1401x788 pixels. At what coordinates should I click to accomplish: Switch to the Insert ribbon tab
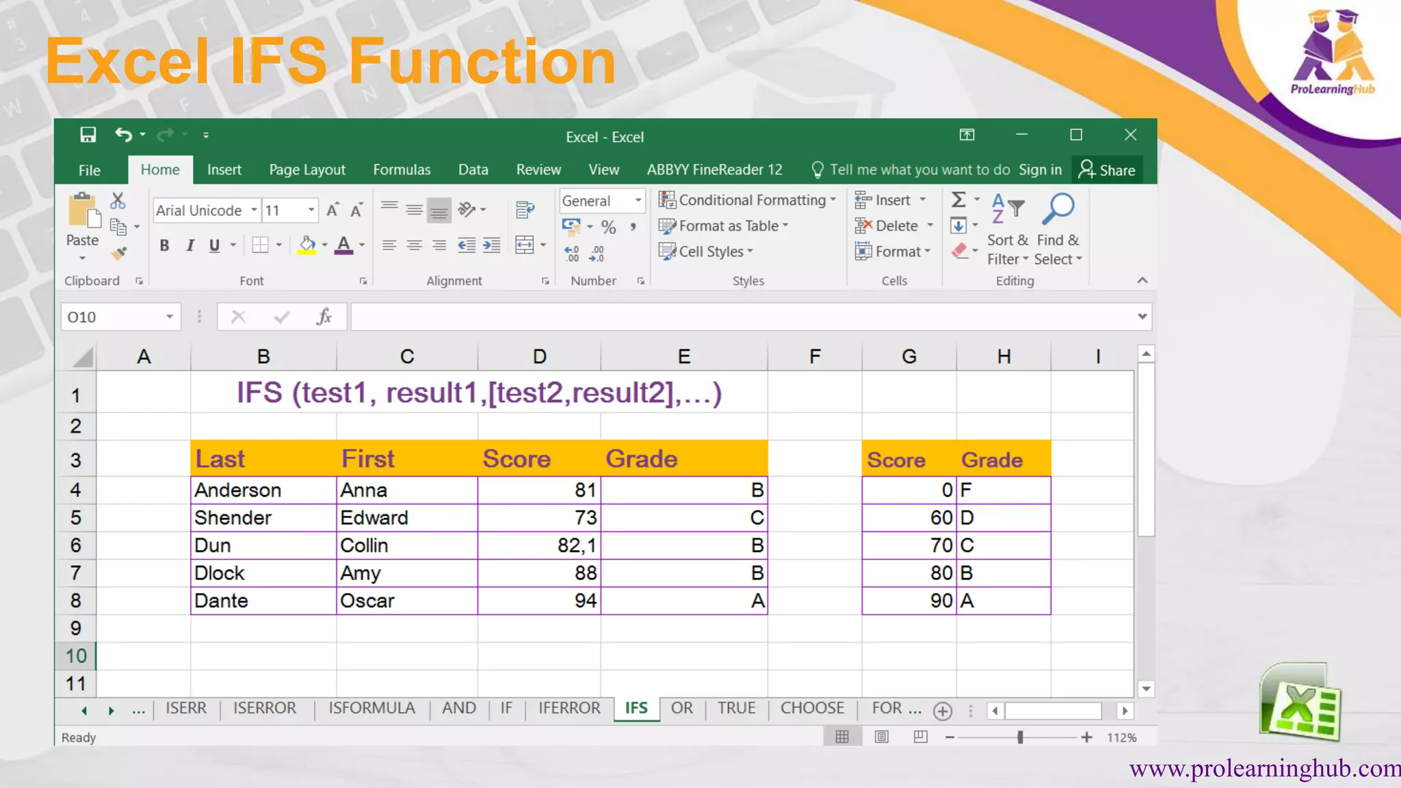(224, 170)
